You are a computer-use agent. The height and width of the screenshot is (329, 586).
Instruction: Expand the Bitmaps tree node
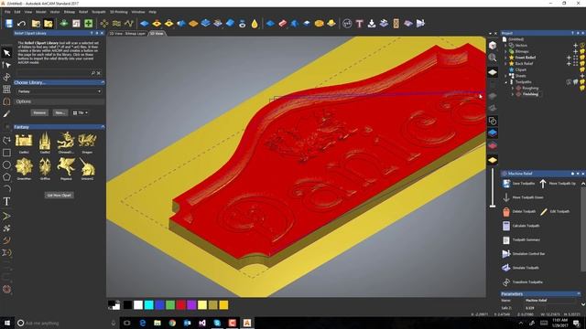[x=506, y=51]
